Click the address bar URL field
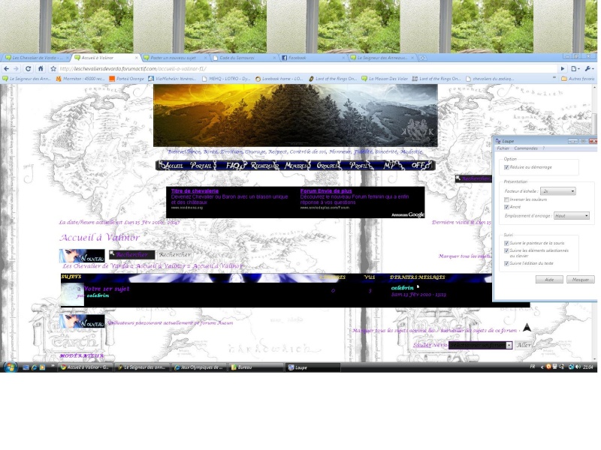601x450 pixels. (x=307, y=69)
